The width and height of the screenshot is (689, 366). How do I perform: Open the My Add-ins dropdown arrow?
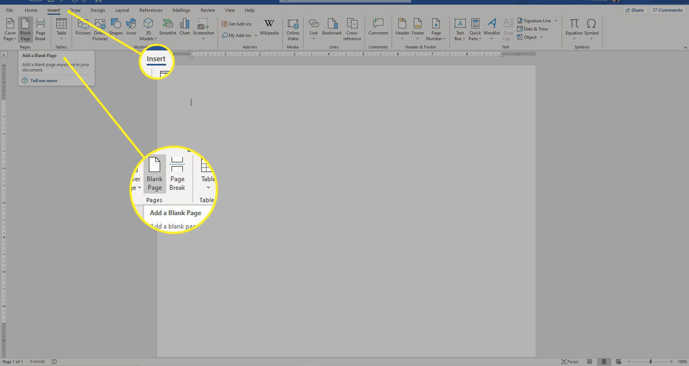click(x=256, y=35)
